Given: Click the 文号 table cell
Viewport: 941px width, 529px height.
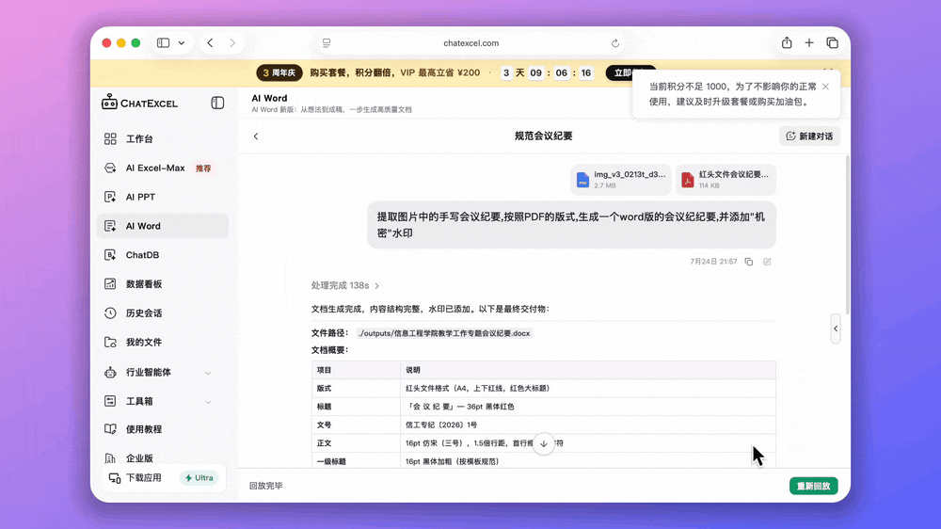Looking at the screenshot, I should [x=356, y=425].
